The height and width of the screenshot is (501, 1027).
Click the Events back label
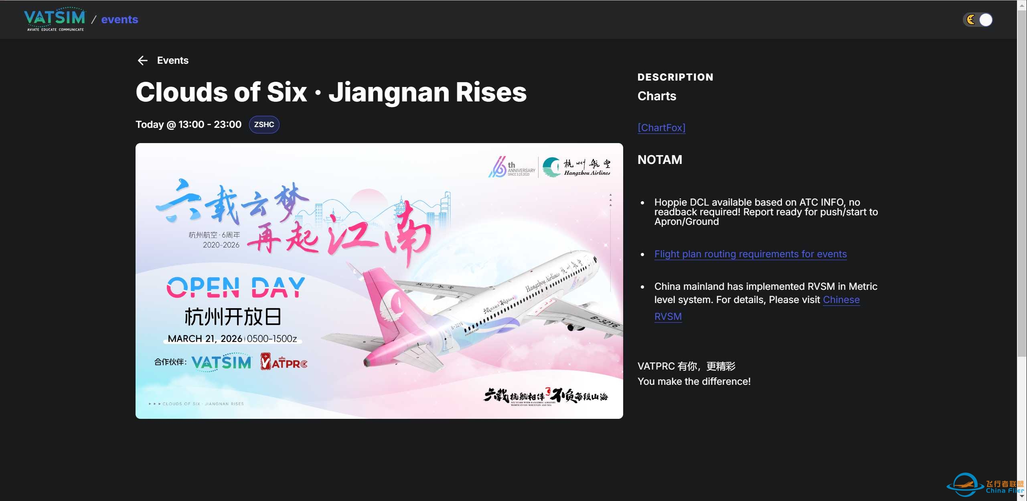(172, 61)
